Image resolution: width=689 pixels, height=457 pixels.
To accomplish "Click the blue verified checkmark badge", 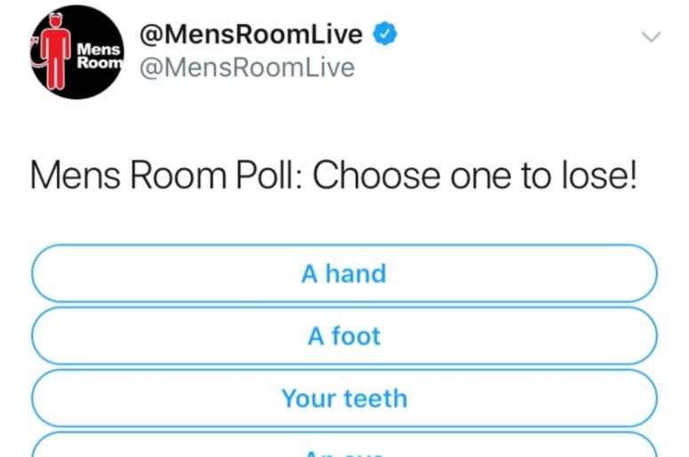I will point(385,34).
